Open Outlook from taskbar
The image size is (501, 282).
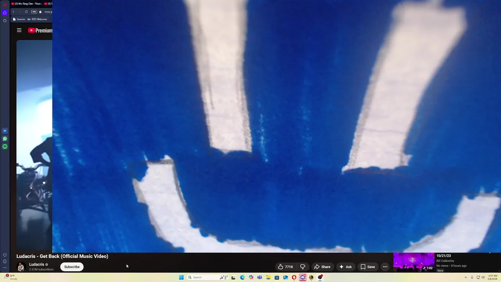[x=285, y=277]
